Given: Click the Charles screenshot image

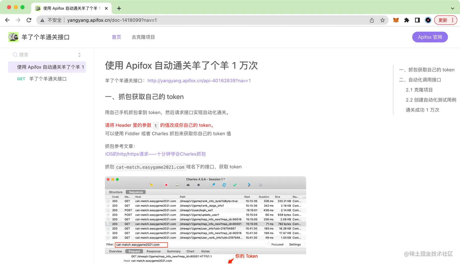Looking at the screenshot, I should [x=205, y=220].
